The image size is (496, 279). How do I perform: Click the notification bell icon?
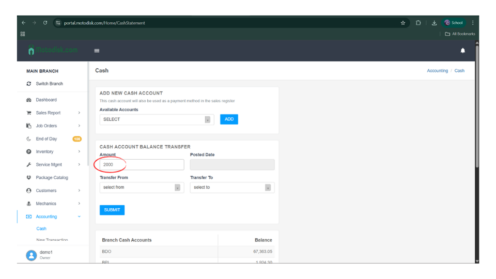[462, 51]
